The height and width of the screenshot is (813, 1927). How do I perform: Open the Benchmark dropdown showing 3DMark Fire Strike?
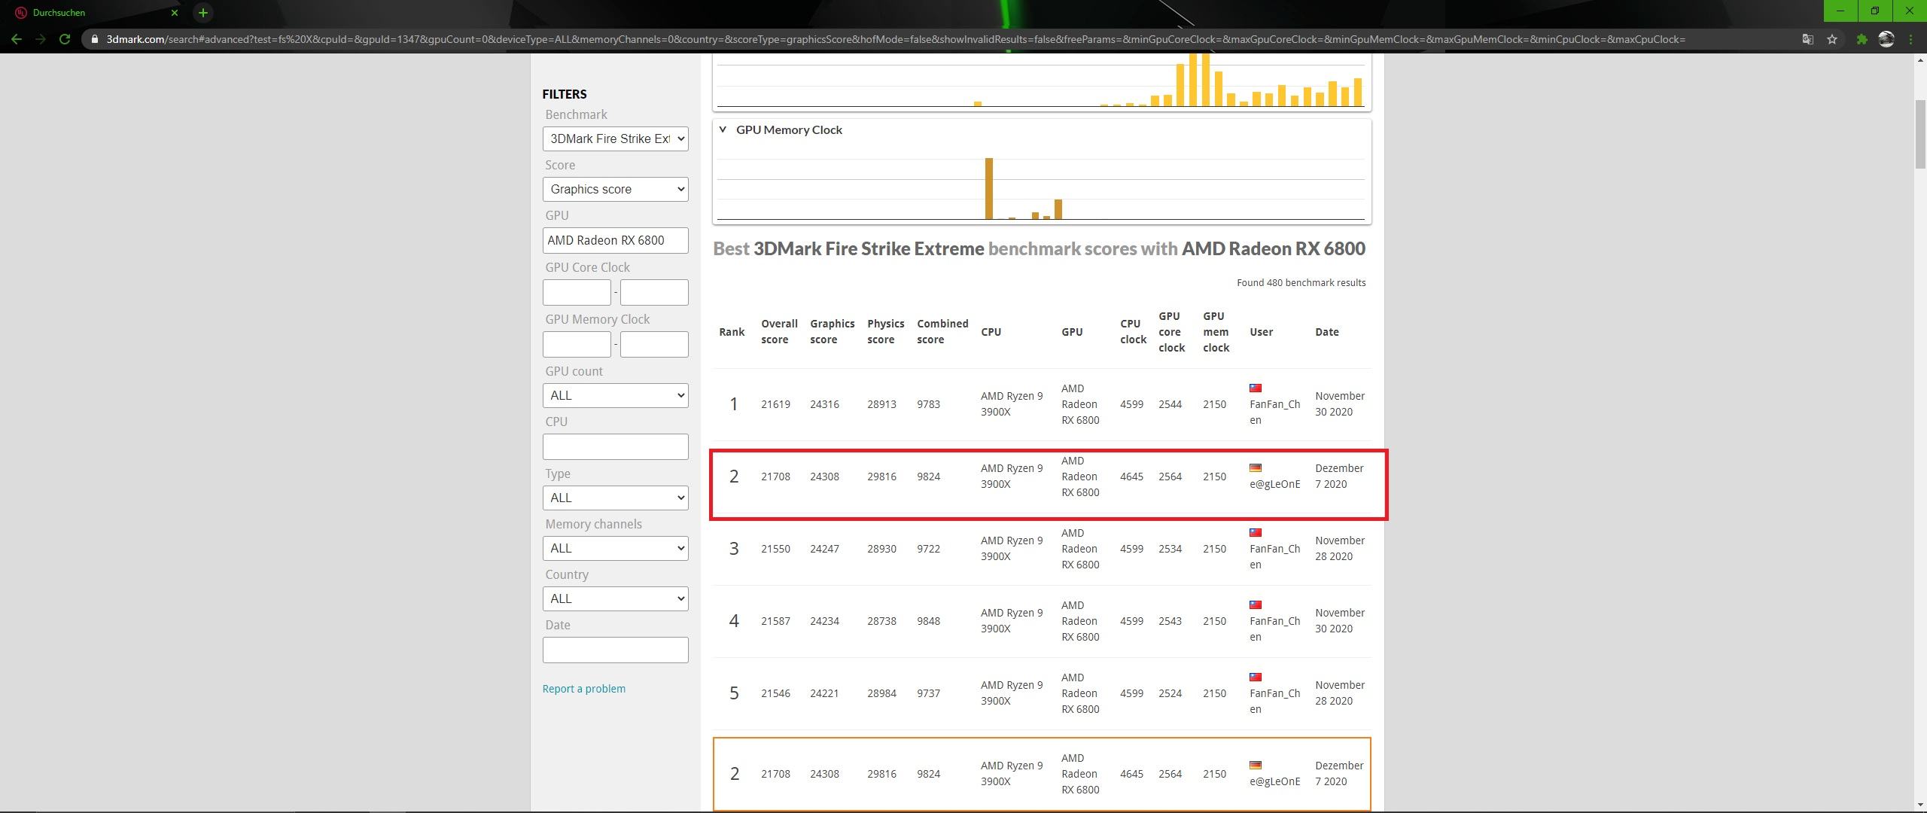(x=615, y=139)
